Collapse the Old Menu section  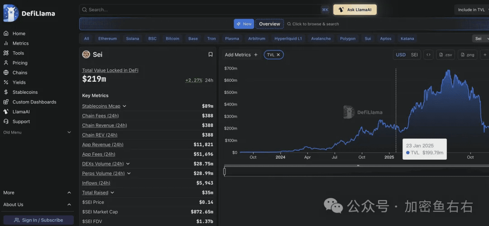pyautogui.click(x=69, y=133)
